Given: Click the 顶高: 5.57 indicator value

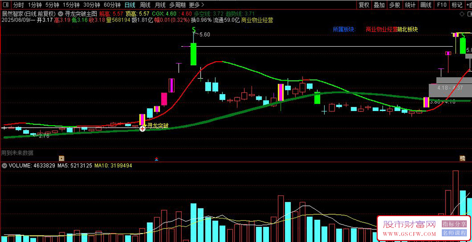Looking at the screenshot, I should [x=137, y=14].
